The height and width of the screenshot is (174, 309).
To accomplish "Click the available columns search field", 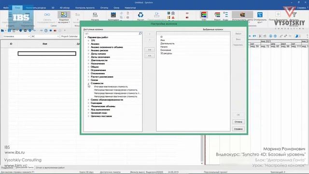I will [112, 33].
